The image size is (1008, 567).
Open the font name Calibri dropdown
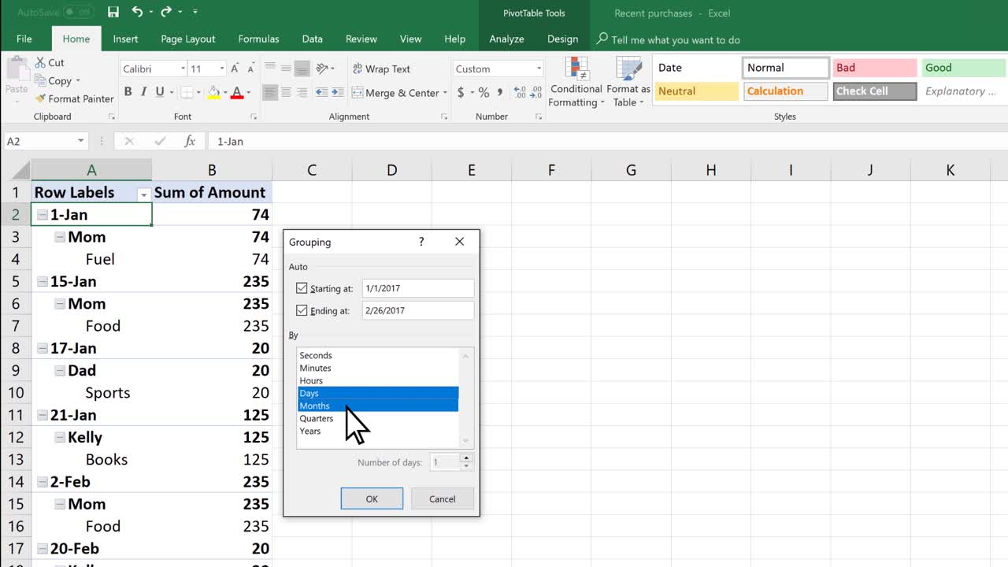tap(183, 69)
